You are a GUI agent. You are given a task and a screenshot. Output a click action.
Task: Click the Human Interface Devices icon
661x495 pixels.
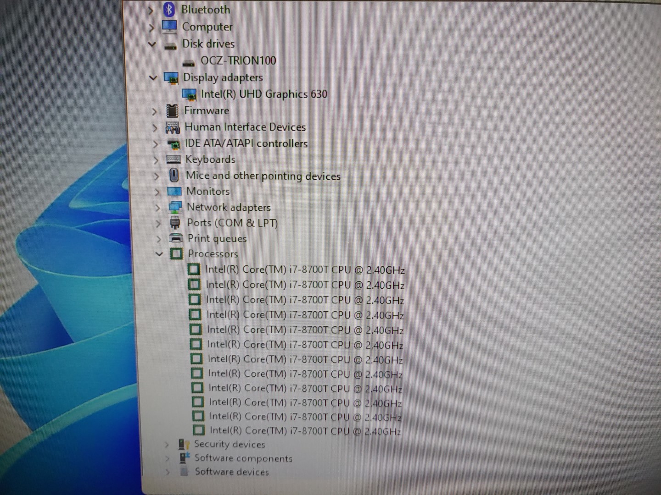173,127
